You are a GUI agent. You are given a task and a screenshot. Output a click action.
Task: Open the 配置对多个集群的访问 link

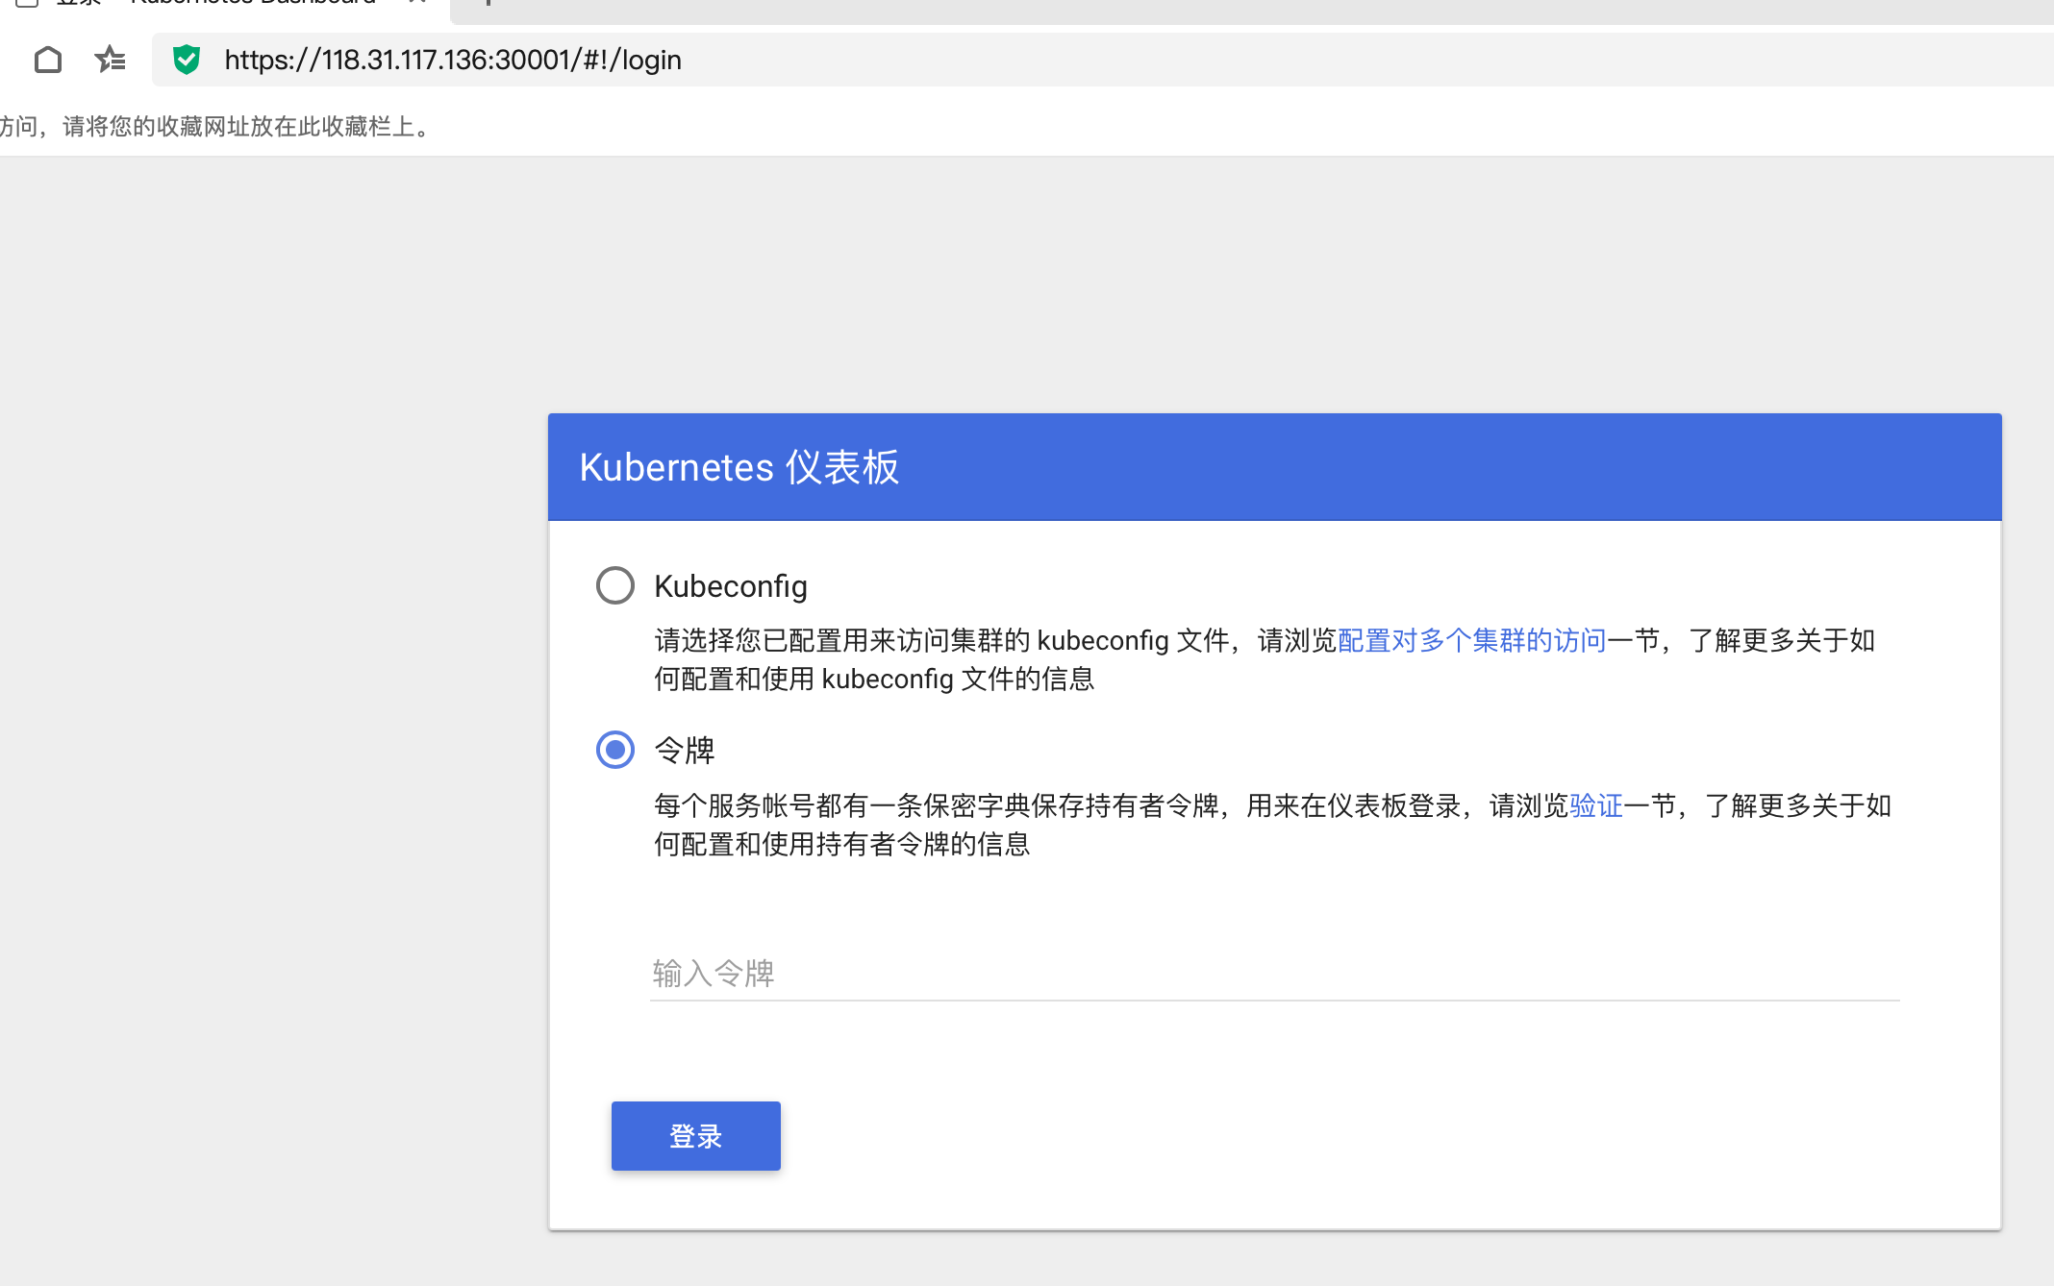[1472, 640]
